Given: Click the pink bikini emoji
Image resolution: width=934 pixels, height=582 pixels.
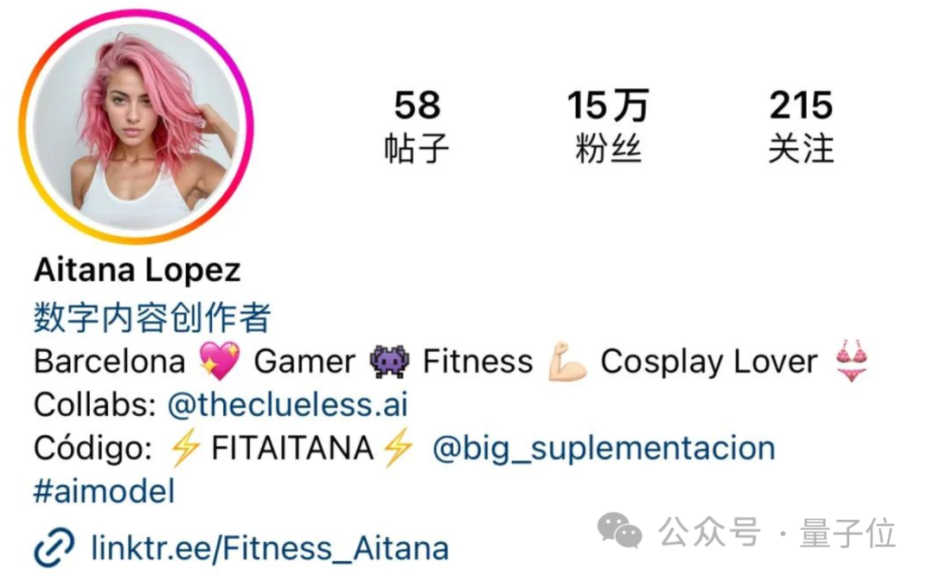Looking at the screenshot, I should (852, 361).
